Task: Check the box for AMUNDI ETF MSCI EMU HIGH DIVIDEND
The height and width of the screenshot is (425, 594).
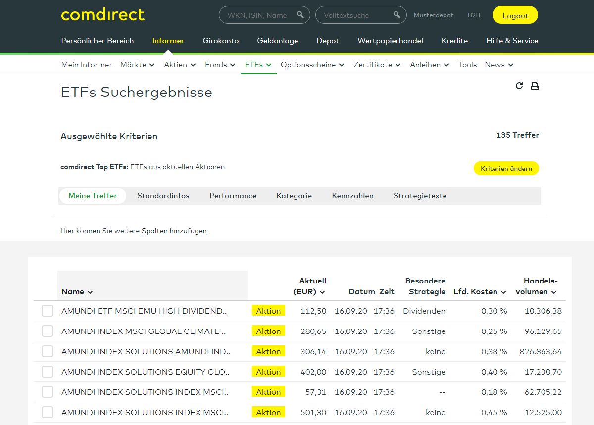Action: tap(48, 311)
